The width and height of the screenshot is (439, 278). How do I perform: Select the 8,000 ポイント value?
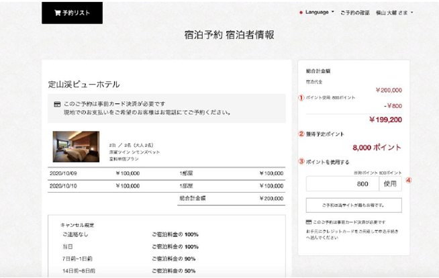click(377, 148)
